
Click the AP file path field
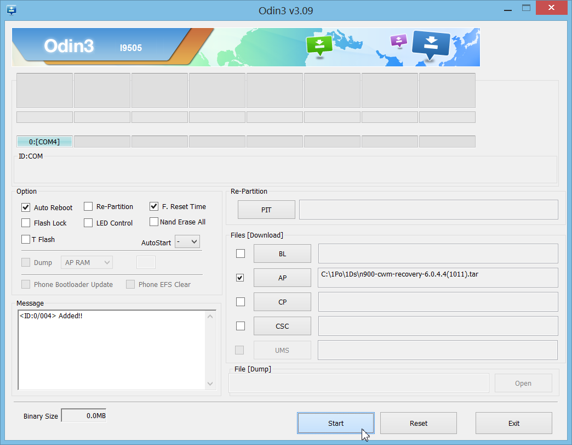437,278
